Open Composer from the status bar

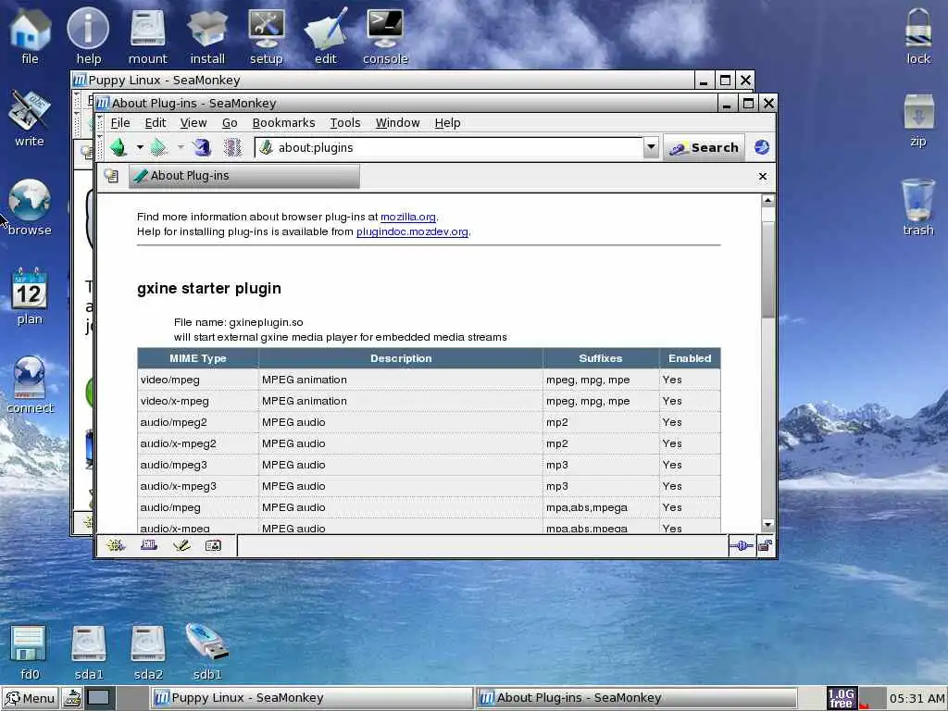[181, 546]
